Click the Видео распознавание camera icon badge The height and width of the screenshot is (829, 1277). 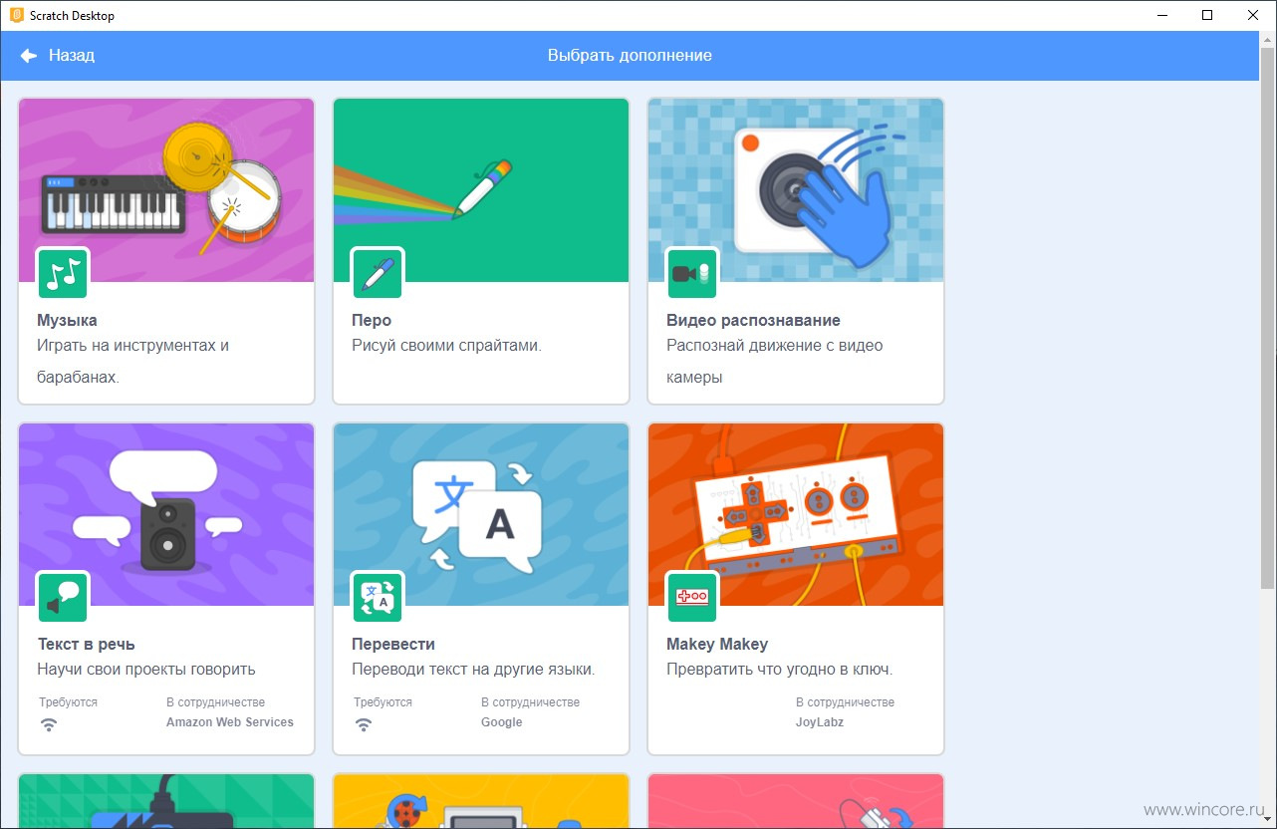[x=692, y=273]
